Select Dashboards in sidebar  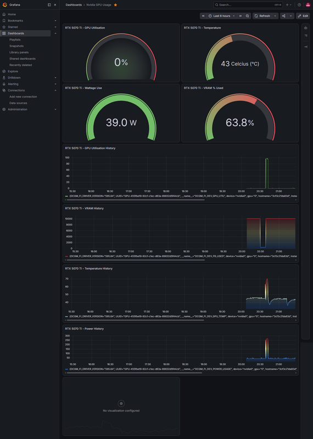(x=16, y=33)
